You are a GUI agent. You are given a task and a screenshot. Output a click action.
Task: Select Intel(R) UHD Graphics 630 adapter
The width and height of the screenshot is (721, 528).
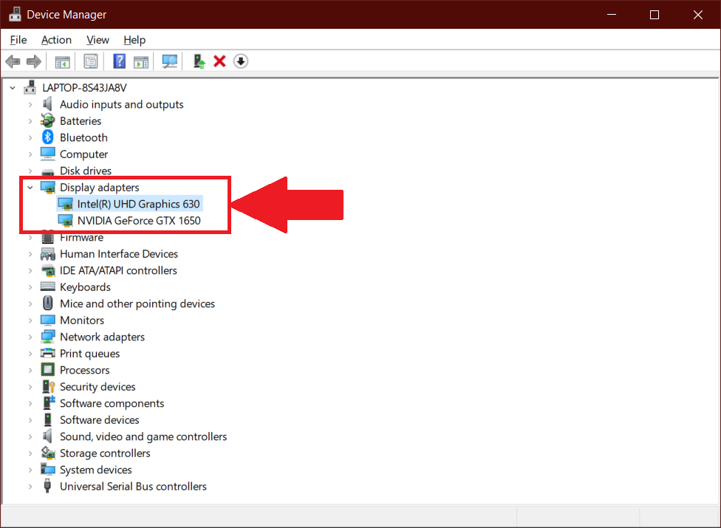point(138,204)
